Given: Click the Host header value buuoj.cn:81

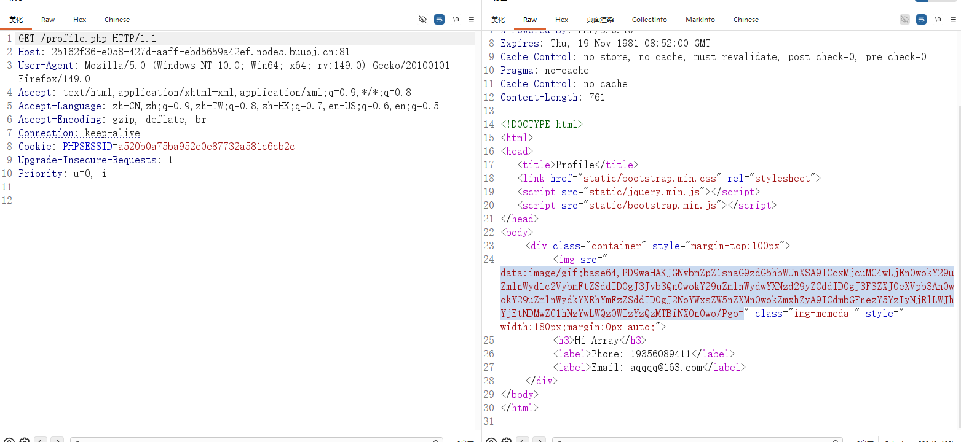Looking at the screenshot, I should [201, 52].
